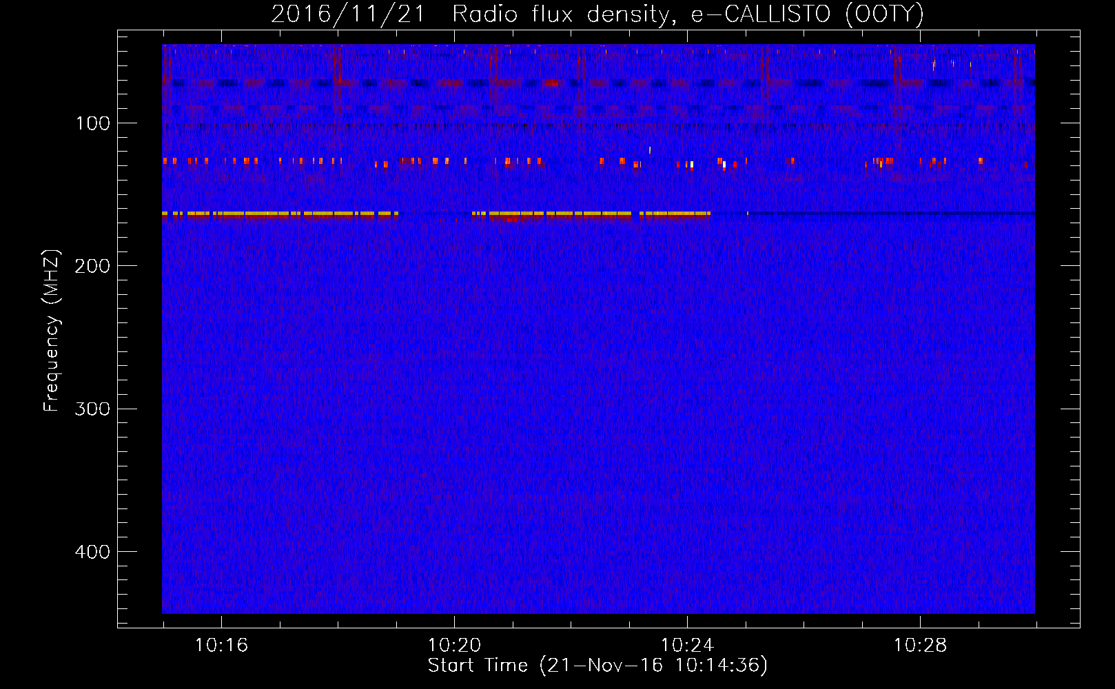Click the 10:20 time tick label
This screenshot has height=689, width=1115.
tap(454, 646)
